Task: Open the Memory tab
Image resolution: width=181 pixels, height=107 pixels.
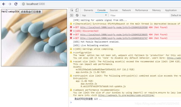Action: coord(156,10)
